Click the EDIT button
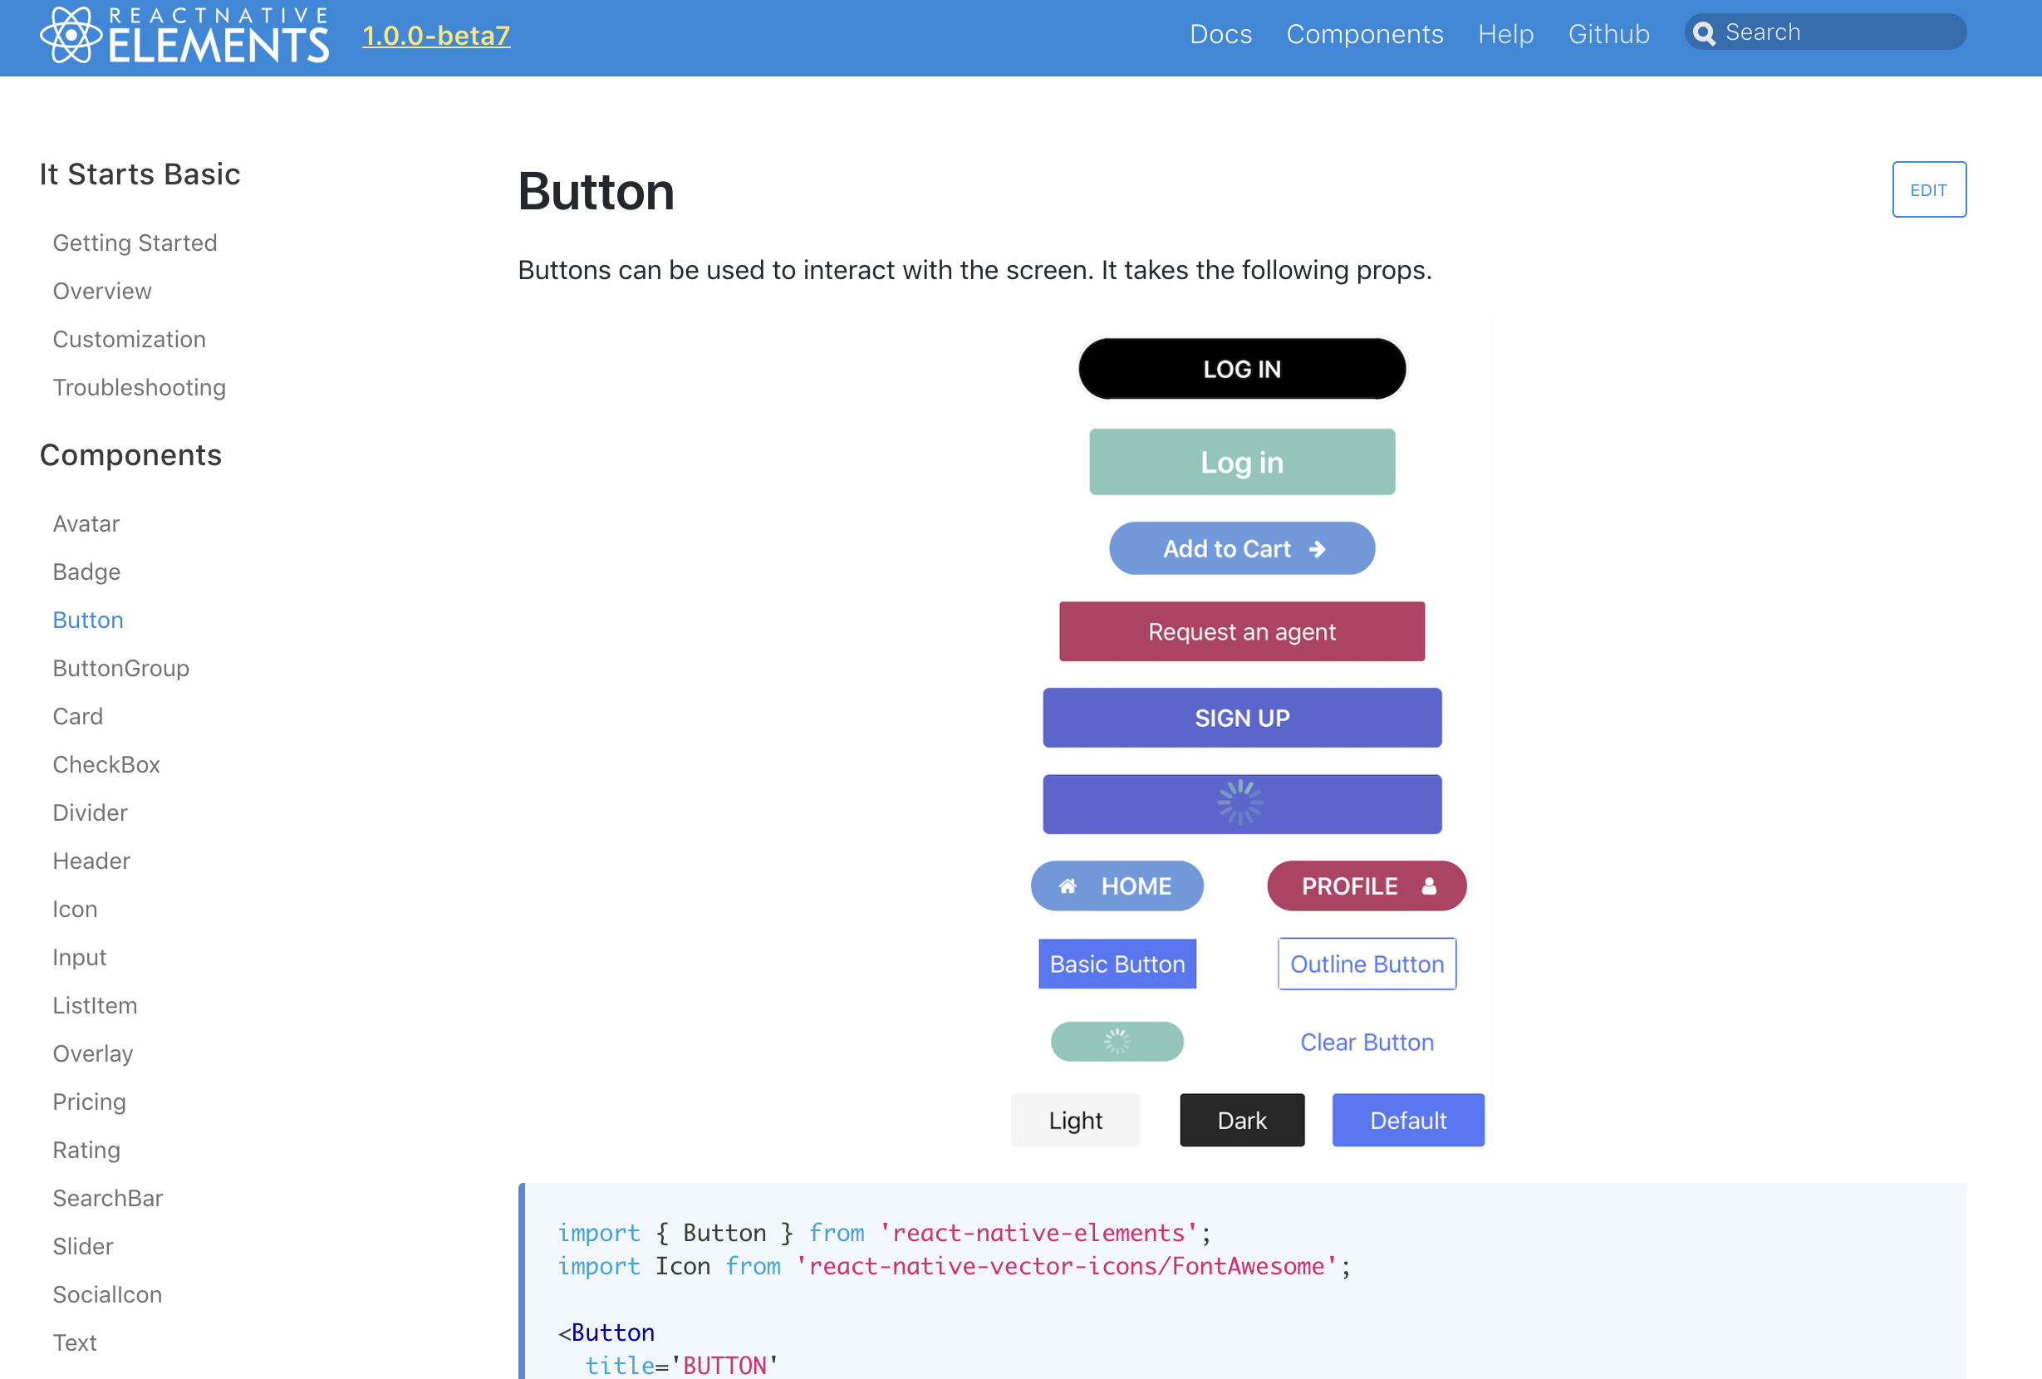2042x1379 pixels. (x=1929, y=189)
